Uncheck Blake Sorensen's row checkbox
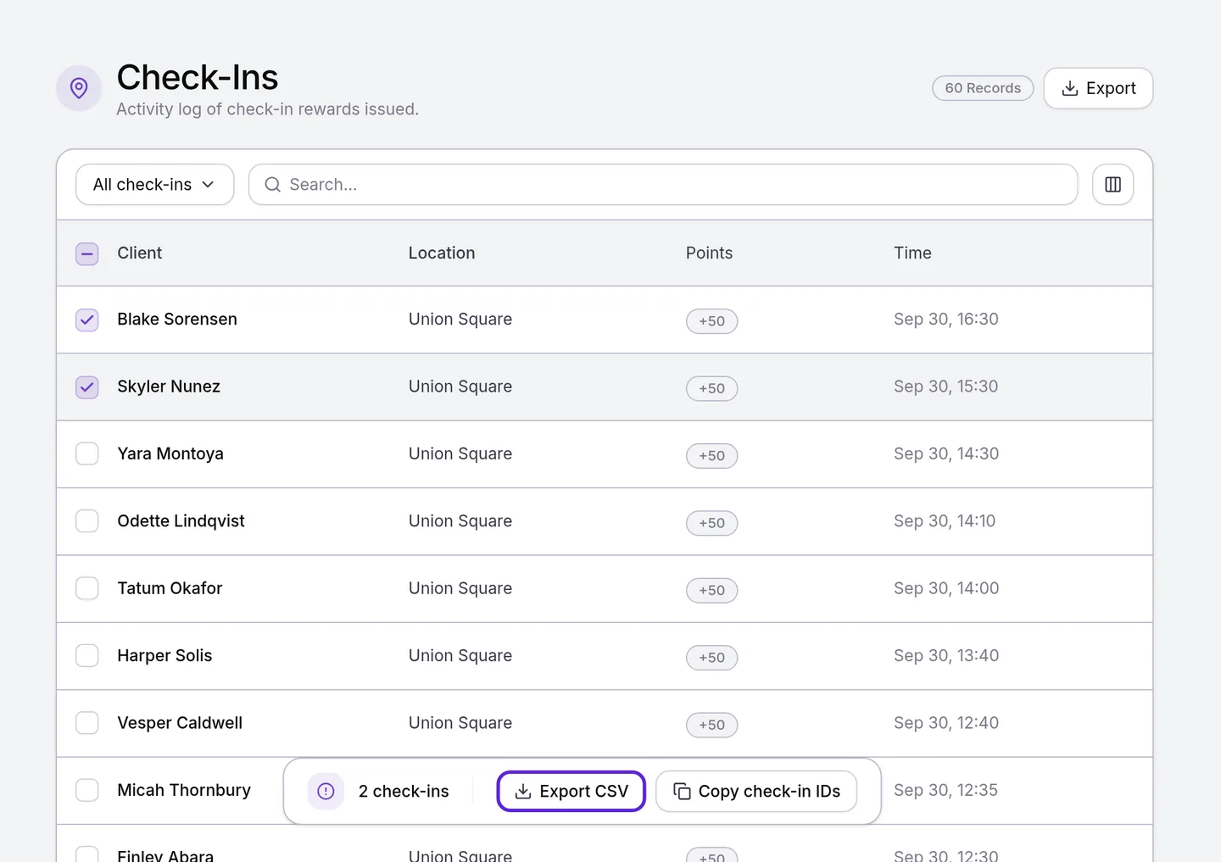This screenshot has height=862, width=1221. (x=87, y=320)
